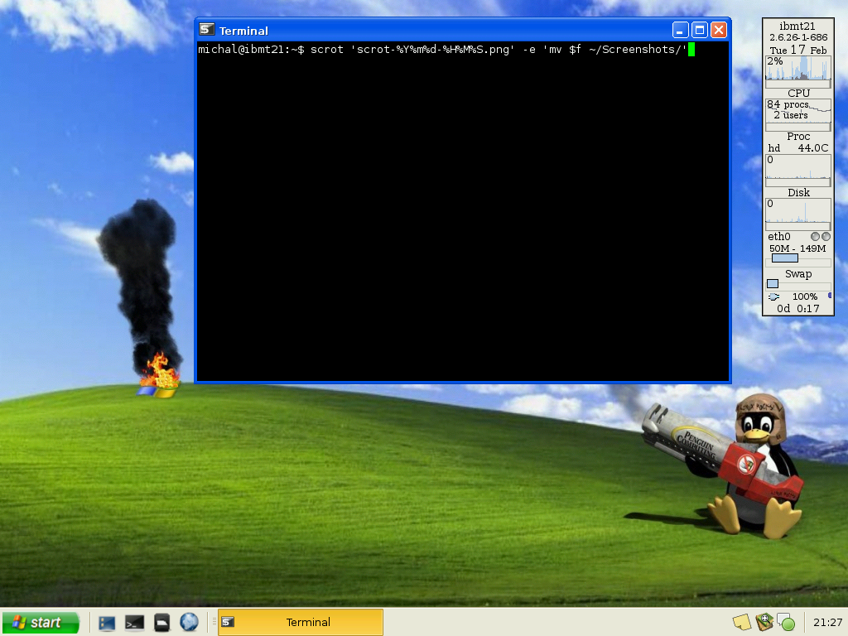Click the Disk activity chart
This screenshot has height=636, width=848.
798,166
